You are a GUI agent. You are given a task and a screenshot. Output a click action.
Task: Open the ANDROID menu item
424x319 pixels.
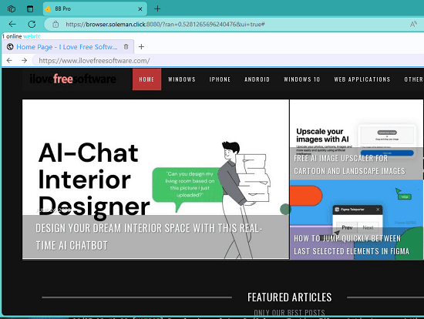(x=257, y=79)
